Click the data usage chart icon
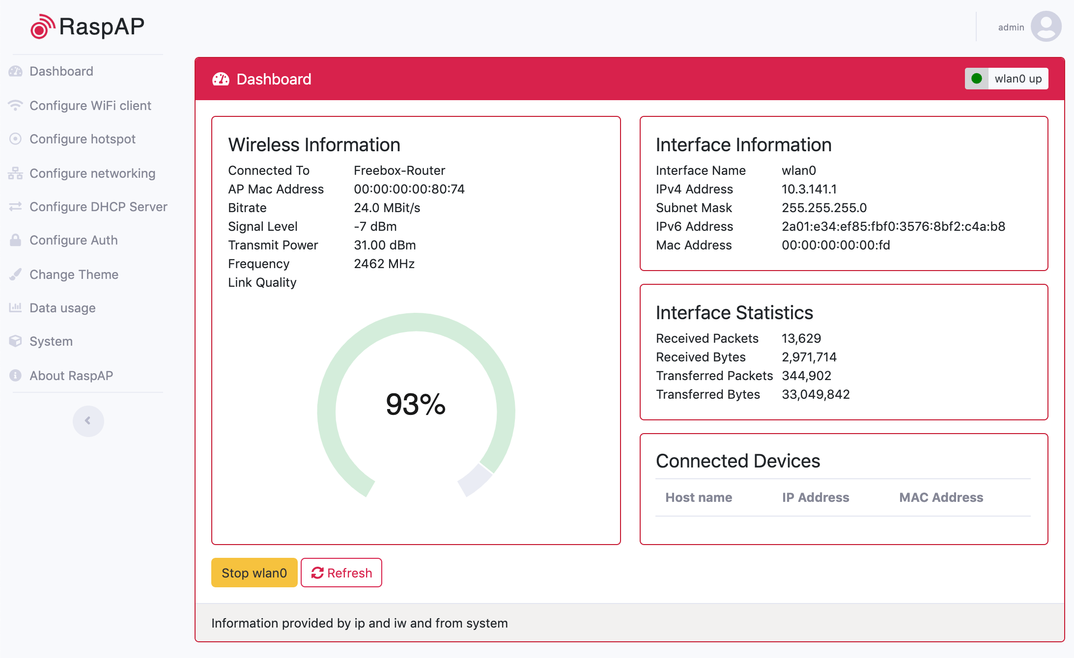Viewport: 1074px width, 658px height. [15, 307]
